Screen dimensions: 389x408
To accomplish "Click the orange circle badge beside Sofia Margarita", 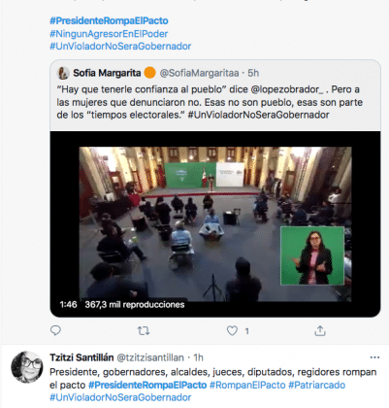I will coord(149,73).
